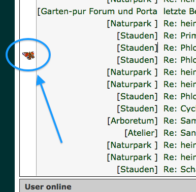
Task: Select the [Stauden] category beside 'Re: Cyc'
Action: pos(137,109)
